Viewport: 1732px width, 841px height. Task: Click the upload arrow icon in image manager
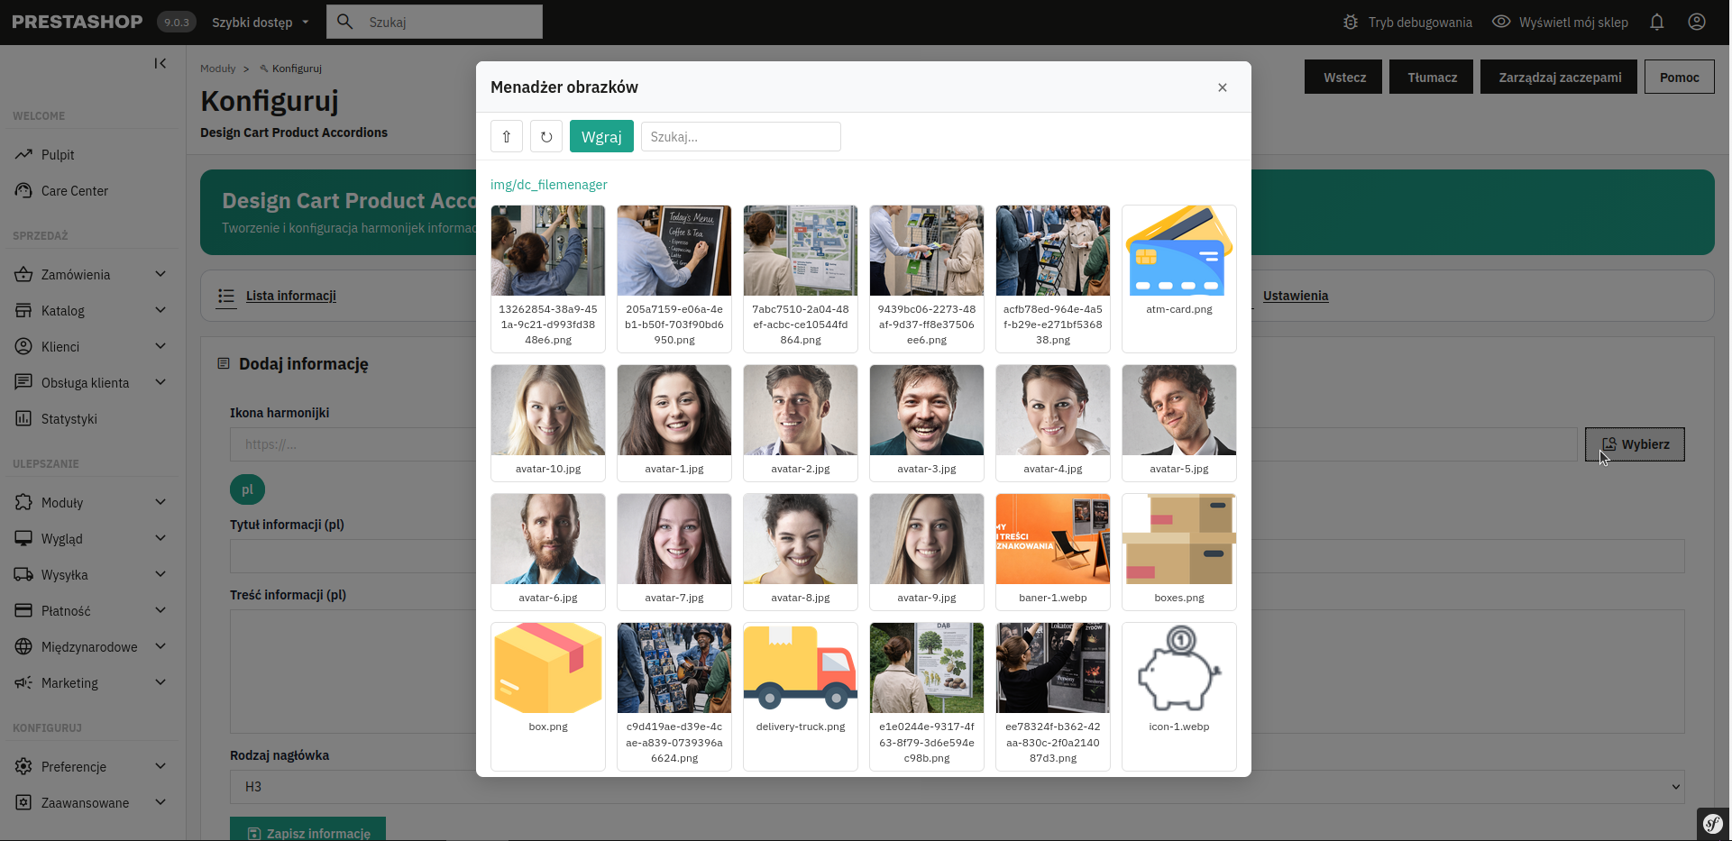click(x=507, y=137)
